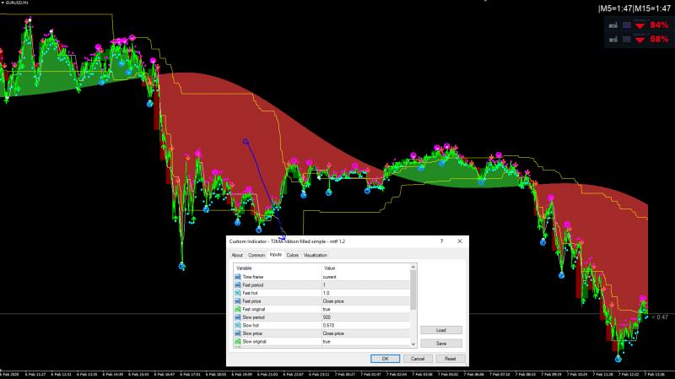Click the red down arrow beside 84%
The width and height of the screenshot is (675, 379).
tap(640, 25)
